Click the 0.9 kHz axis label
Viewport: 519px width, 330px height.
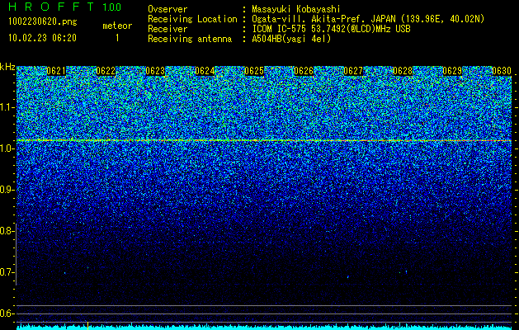[x=6, y=190]
